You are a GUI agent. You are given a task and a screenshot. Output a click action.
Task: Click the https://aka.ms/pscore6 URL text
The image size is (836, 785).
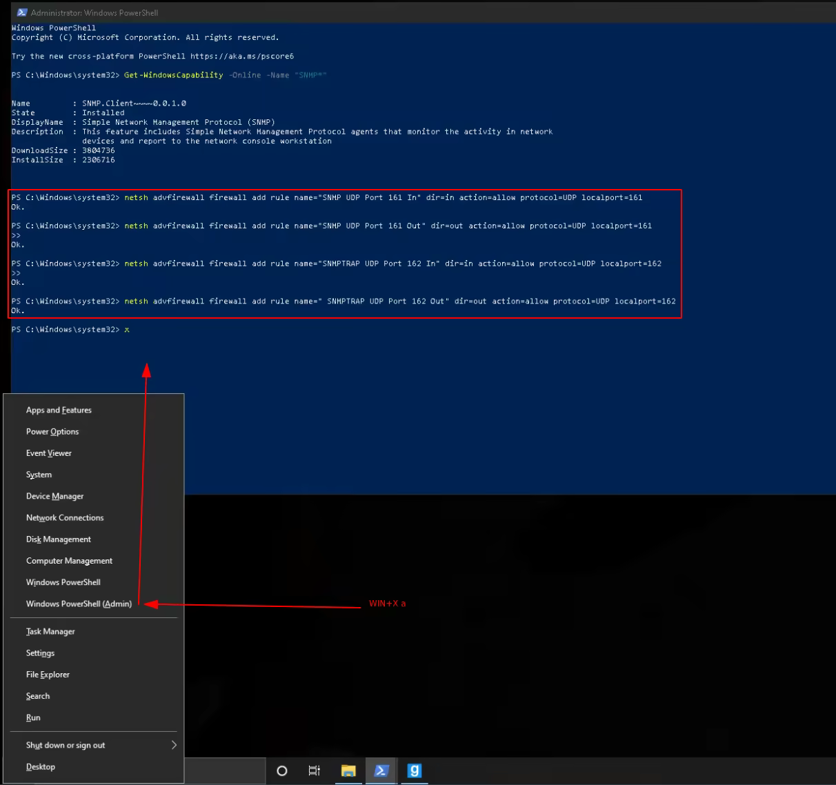point(242,57)
